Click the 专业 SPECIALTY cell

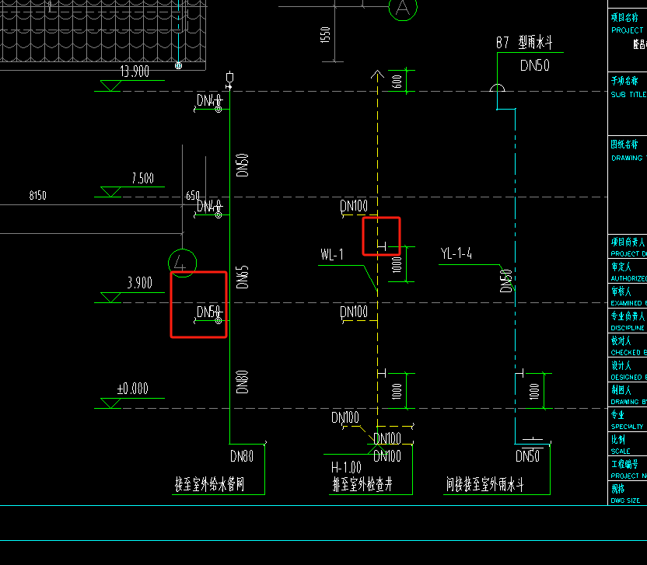pyautogui.click(x=628, y=419)
